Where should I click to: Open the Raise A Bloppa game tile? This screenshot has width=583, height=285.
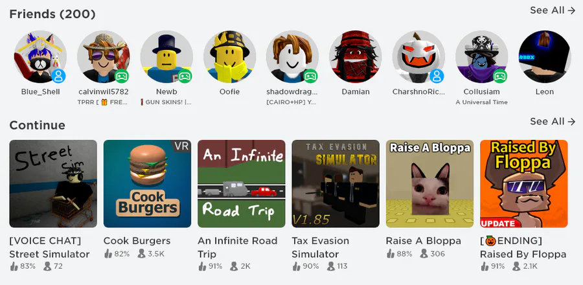pos(430,183)
